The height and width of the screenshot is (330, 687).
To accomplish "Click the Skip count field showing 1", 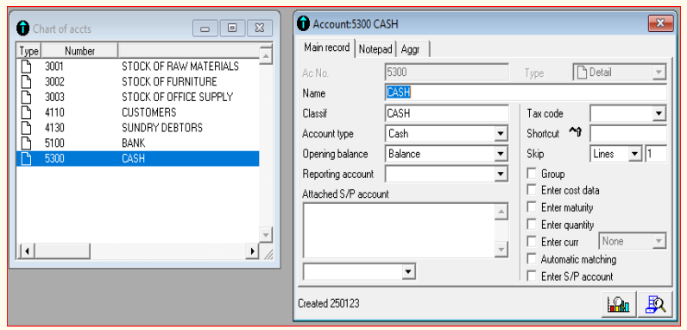I will pyautogui.click(x=656, y=154).
